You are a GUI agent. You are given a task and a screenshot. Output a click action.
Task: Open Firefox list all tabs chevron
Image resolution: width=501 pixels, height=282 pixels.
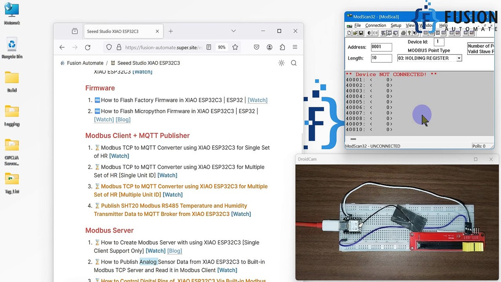(x=233, y=31)
